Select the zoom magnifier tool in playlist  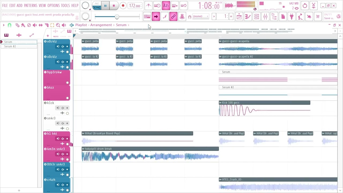[x=58, y=25]
